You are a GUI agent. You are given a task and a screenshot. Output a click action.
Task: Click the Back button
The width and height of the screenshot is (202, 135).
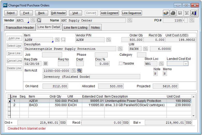pyautogui.click(x=41, y=13)
